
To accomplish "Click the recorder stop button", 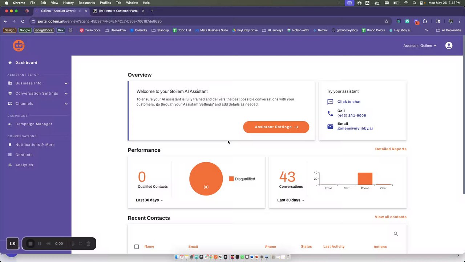I will 31,243.
